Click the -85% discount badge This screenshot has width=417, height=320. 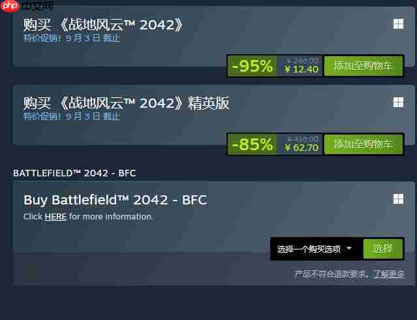(x=252, y=144)
